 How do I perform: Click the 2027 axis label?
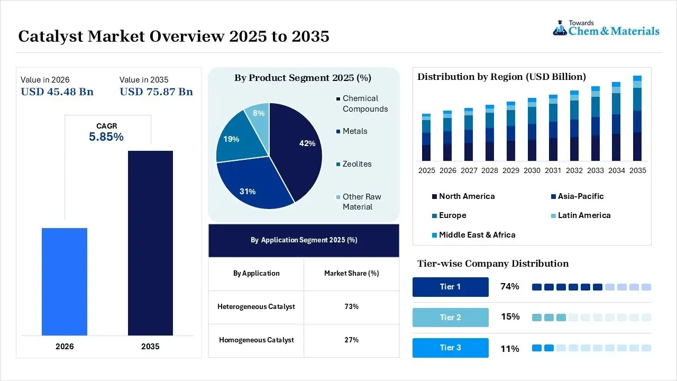point(469,170)
